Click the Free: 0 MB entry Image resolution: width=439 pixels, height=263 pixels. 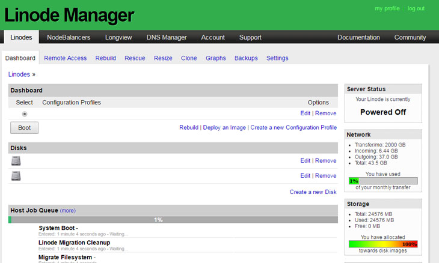(x=367, y=226)
